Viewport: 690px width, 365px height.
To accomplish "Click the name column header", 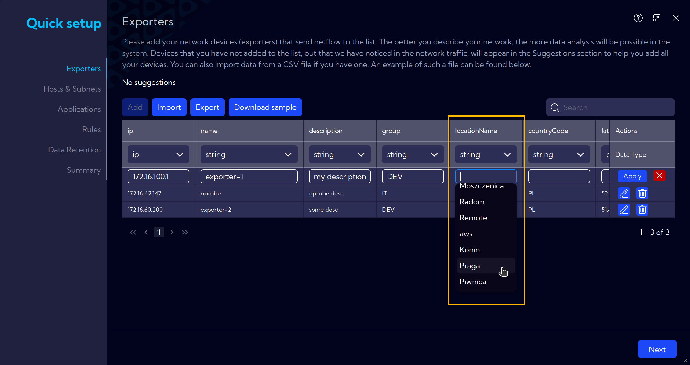I will 249,131.
